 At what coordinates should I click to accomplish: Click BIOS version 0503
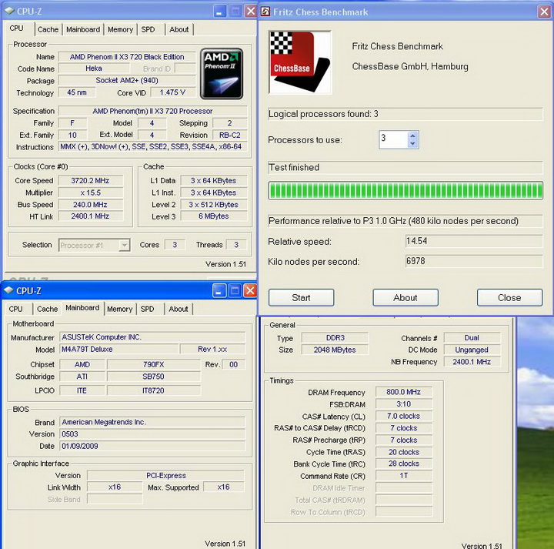[152, 434]
